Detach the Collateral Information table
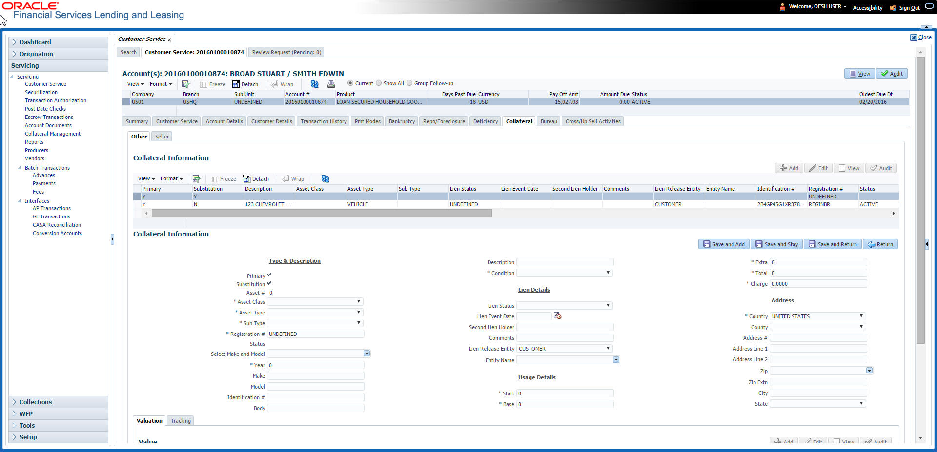Screen dimensions: 937x452 coord(256,179)
